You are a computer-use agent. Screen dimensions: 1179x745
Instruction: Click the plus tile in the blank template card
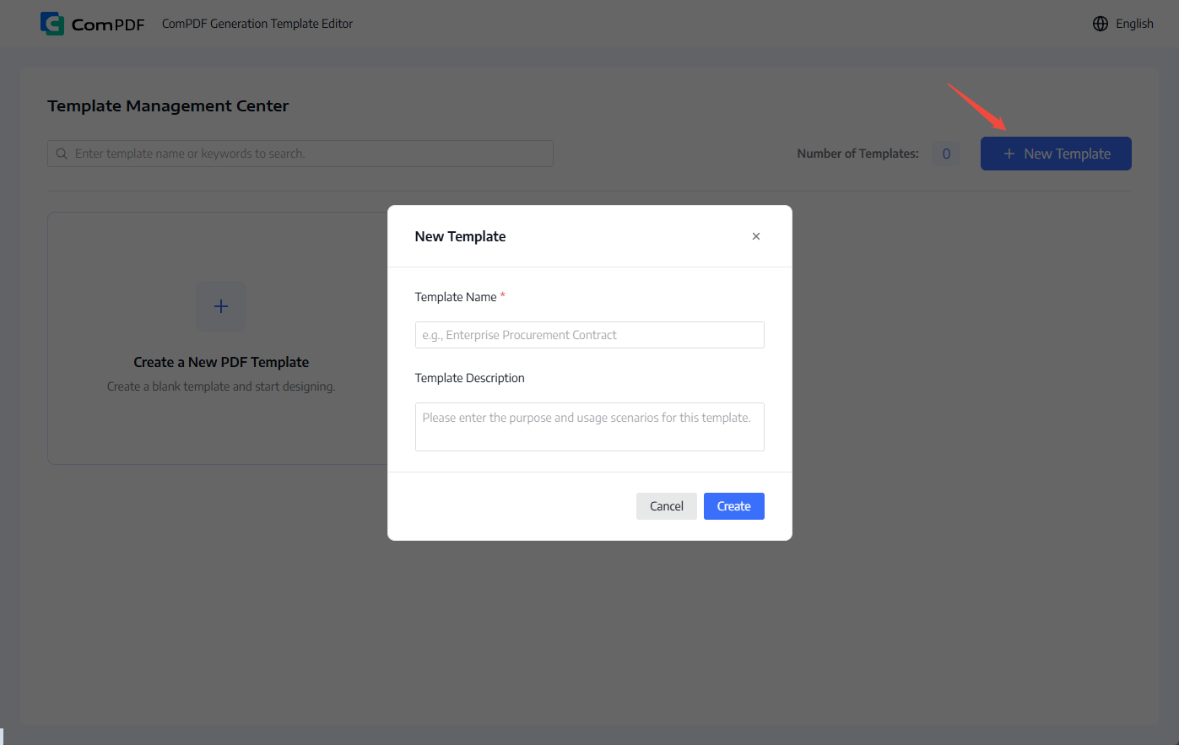tap(221, 306)
